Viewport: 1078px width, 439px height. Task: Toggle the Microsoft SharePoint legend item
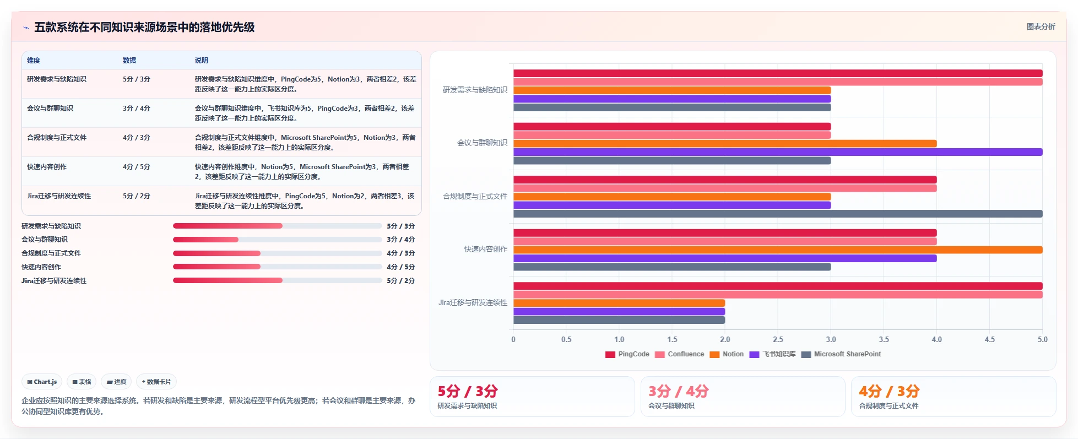pyautogui.click(x=841, y=354)
